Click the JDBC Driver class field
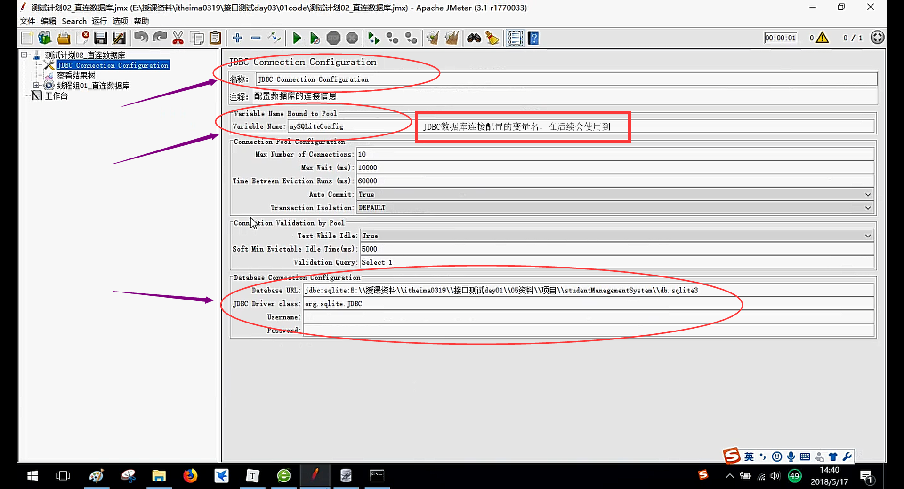Viewport: 904px width, 489px height. [589, 303]
